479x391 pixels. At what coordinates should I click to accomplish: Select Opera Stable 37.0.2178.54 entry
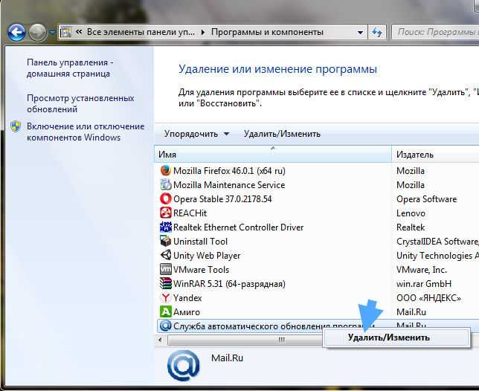click(222, 199)
